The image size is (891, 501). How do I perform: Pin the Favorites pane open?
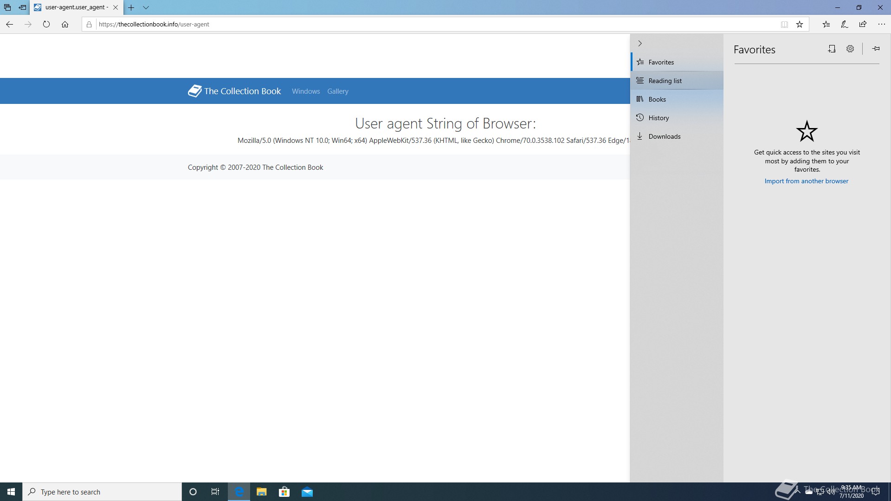[876, 49]
